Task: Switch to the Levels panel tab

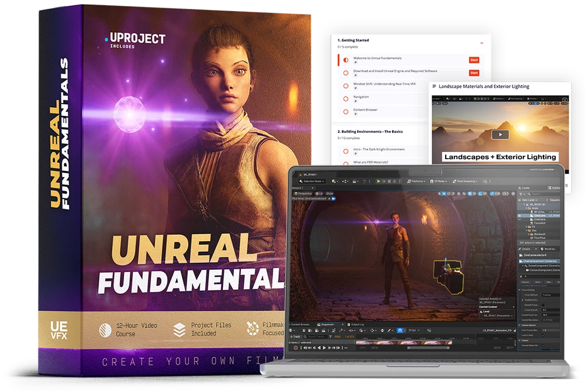Action: point(524,188)
